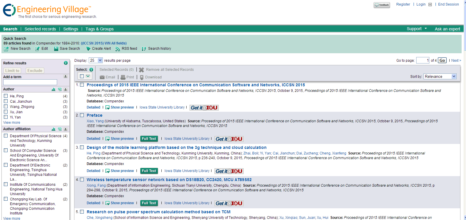Go to Next results page
Viewport: 466px width, 220px height.
coord(456,61)
